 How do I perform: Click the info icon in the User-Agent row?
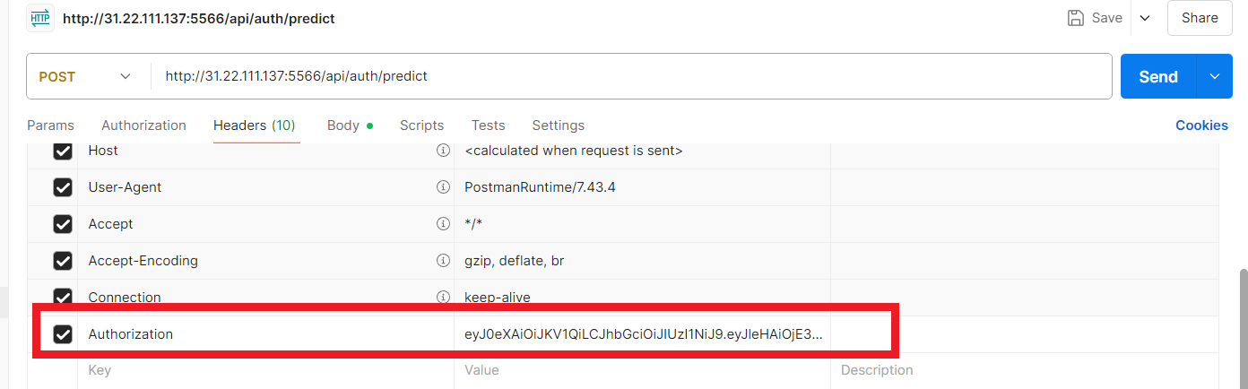[x=442, y=187]
